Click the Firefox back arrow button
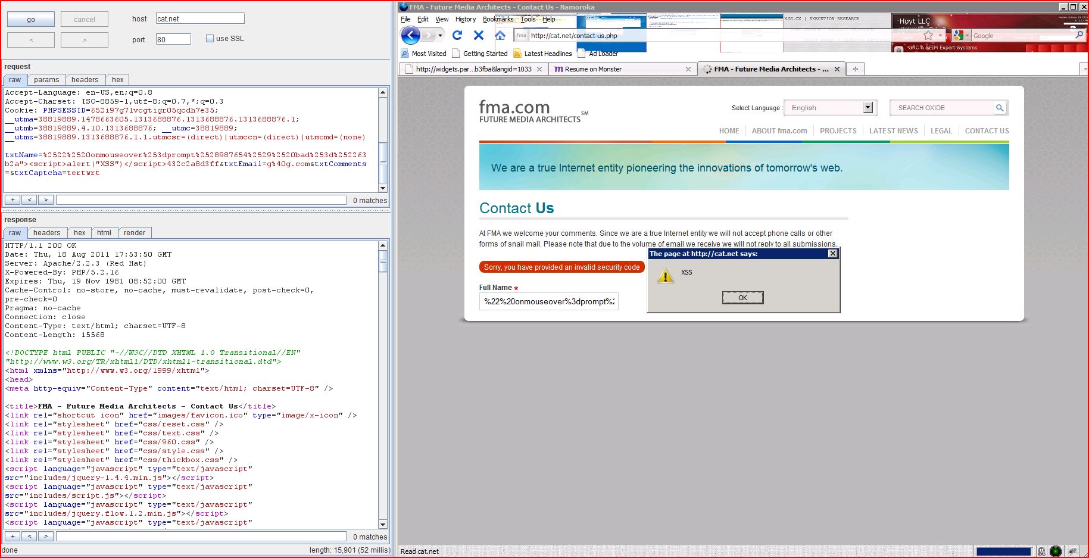 (x=411, y=36)
